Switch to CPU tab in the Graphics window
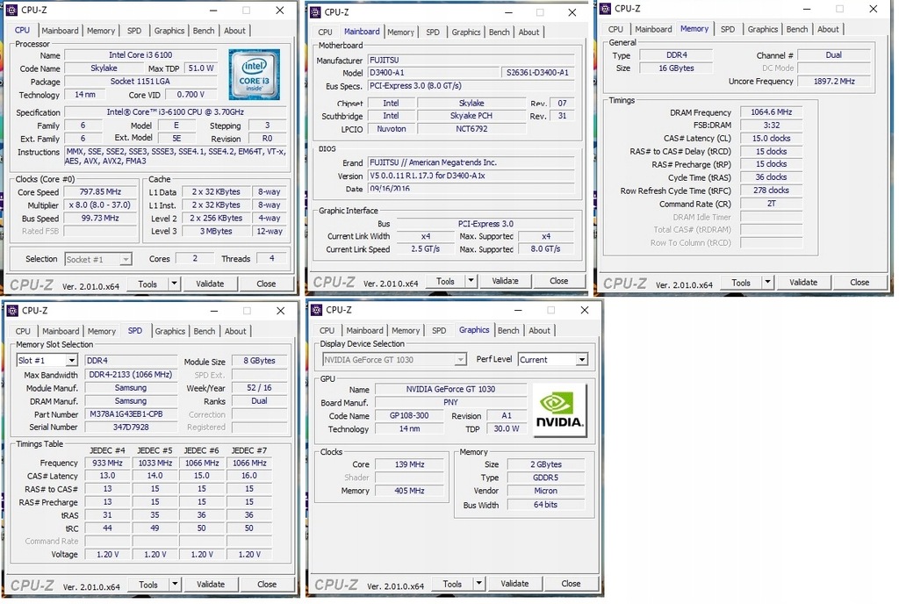The height and width of the screenshot is (604, 899). pos(327,331)
